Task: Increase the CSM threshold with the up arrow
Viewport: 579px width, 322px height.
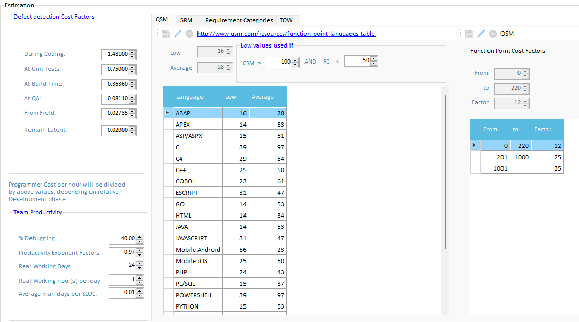Action: point(295,59)
